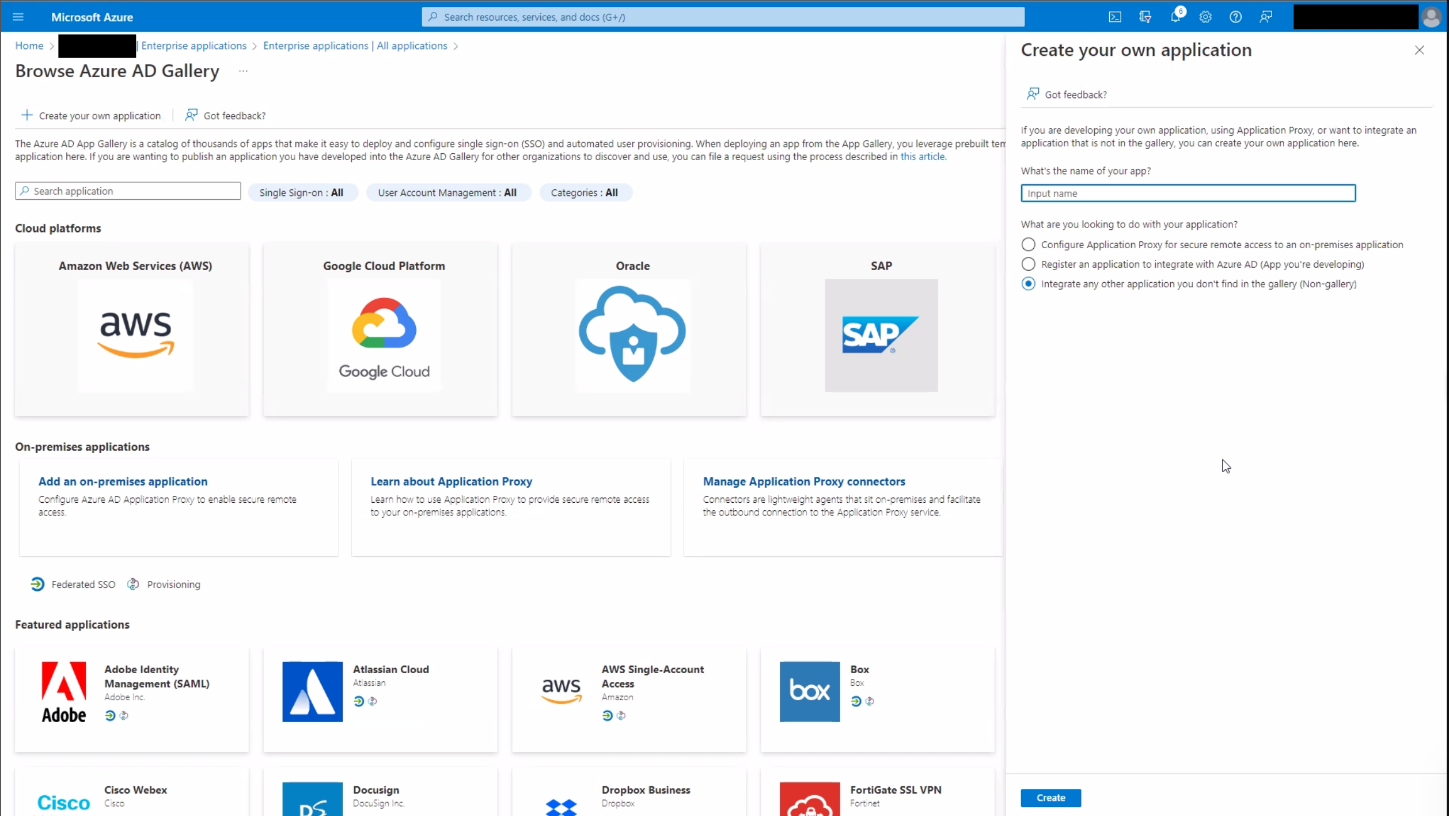This screenshot has width=1449, height=816.
Task: Click Create your own application toolbar button
Action: (x=91, y=115)
